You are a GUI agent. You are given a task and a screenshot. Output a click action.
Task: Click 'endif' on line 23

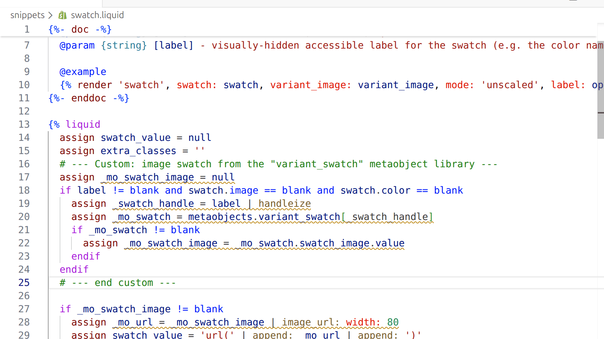tap(86, 256)
